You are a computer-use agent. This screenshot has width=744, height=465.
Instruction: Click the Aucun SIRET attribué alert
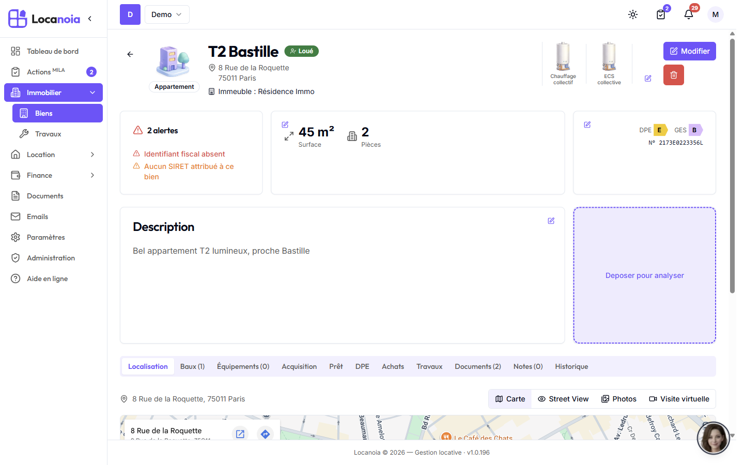[189, 172]
